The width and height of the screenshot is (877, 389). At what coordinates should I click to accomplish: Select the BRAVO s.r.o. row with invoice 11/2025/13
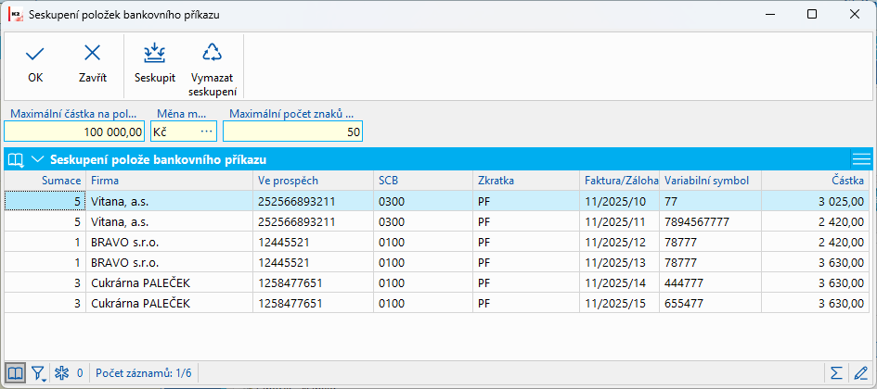click(x=438, y=262)
